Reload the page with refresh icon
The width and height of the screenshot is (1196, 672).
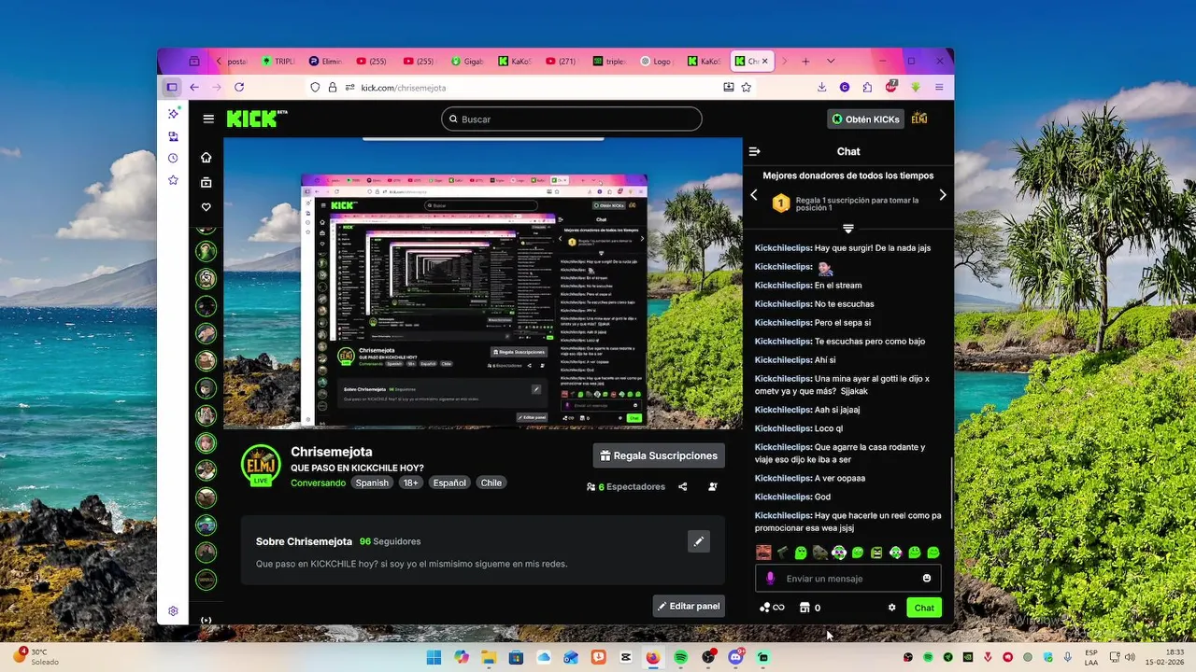tap(239, 87)
